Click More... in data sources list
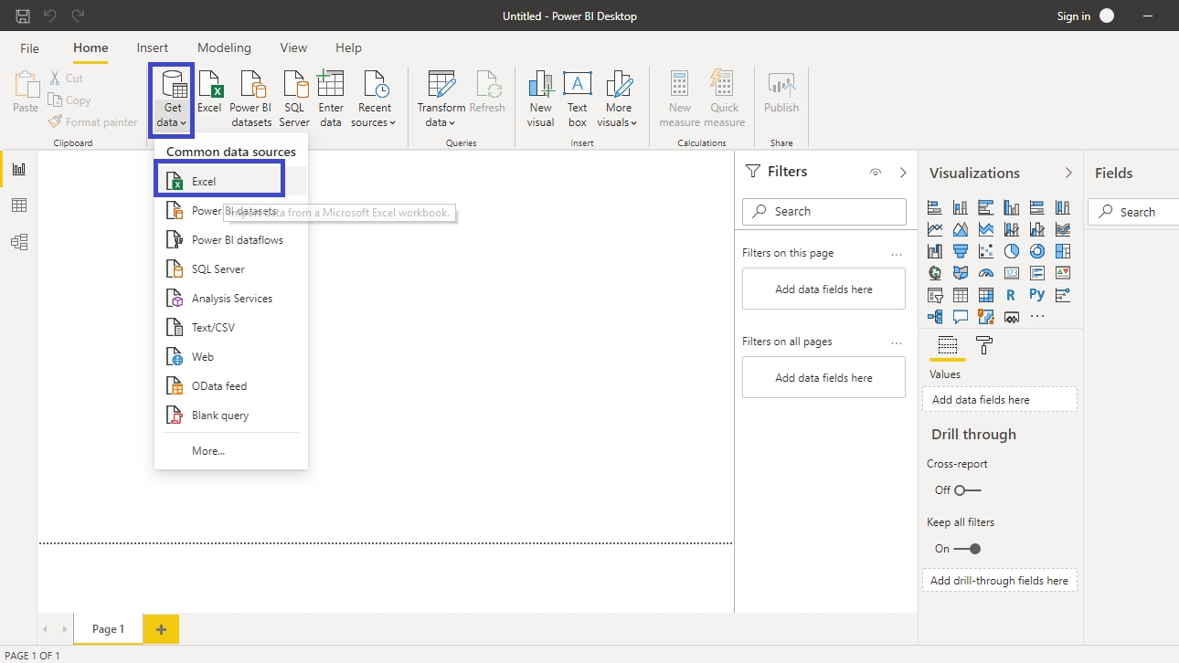The width and height of the screenshot is (1179, 663). point(208,451)
